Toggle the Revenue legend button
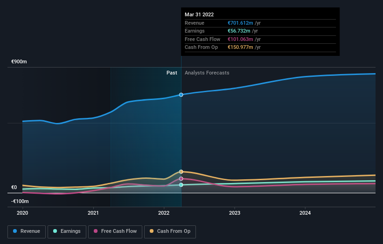This screenshot has height=244, width=383. tap(27, 231)
